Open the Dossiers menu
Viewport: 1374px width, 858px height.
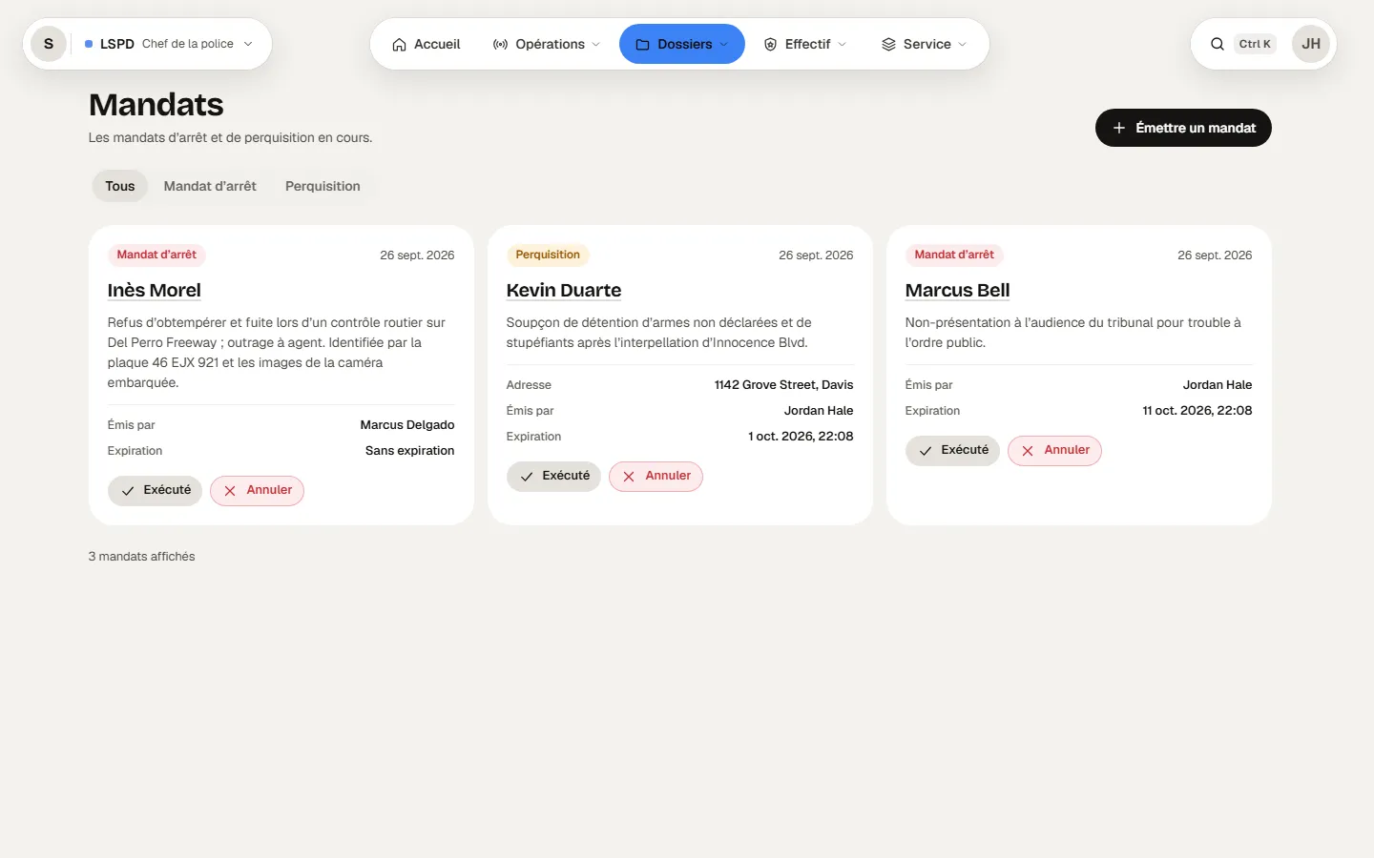[681, 44]
